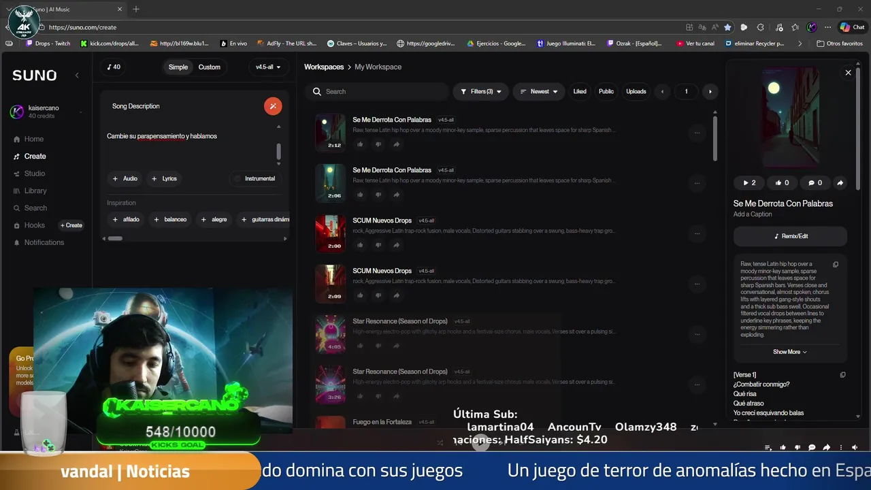Add the afilado inspiration tag
This screenshot has width=871, height=490.
[x=126, y=219]
